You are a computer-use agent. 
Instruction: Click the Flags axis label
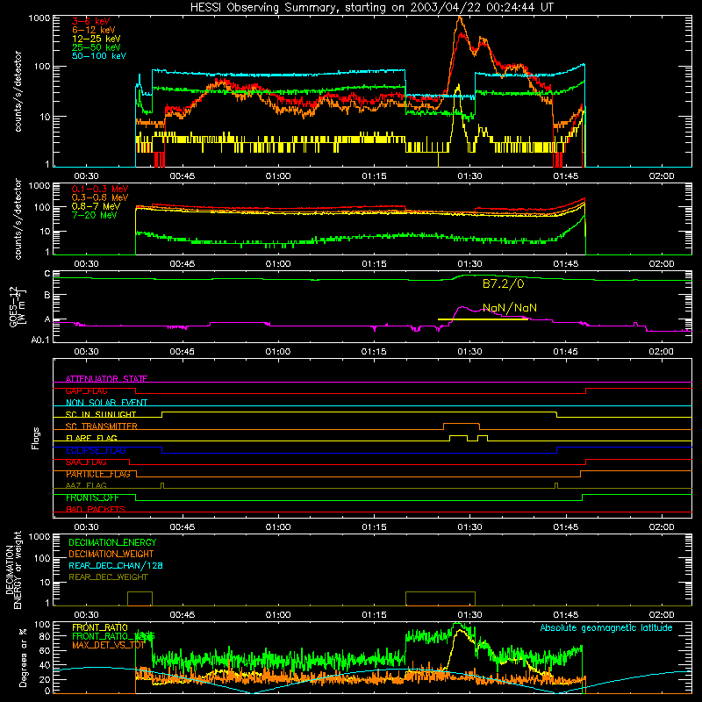(36, 438)
